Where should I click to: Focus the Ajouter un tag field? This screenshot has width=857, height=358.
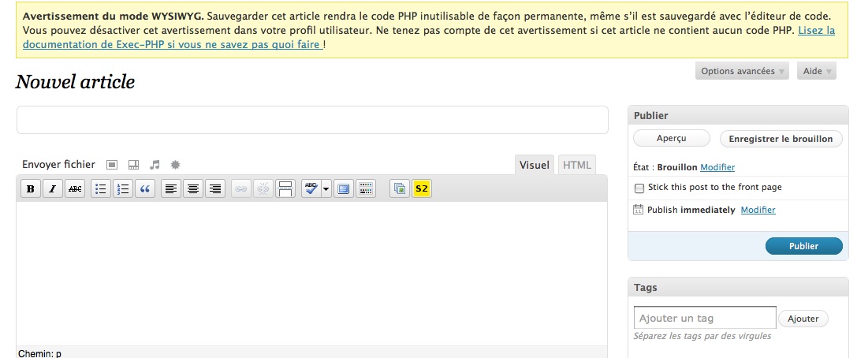tap(705, 318)
